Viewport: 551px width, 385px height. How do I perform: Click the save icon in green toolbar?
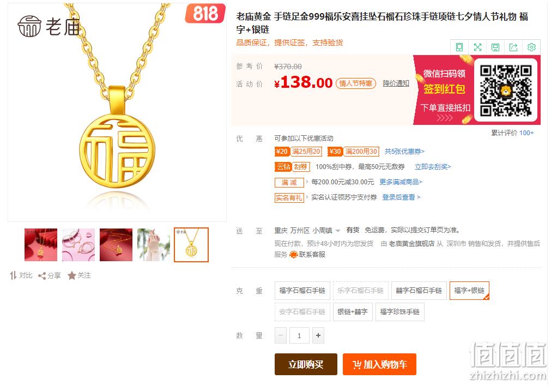[495, 47]
